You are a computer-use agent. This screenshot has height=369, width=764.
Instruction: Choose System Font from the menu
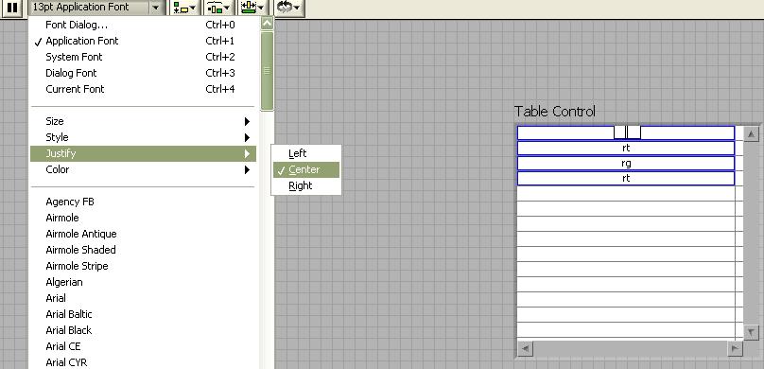143,57
